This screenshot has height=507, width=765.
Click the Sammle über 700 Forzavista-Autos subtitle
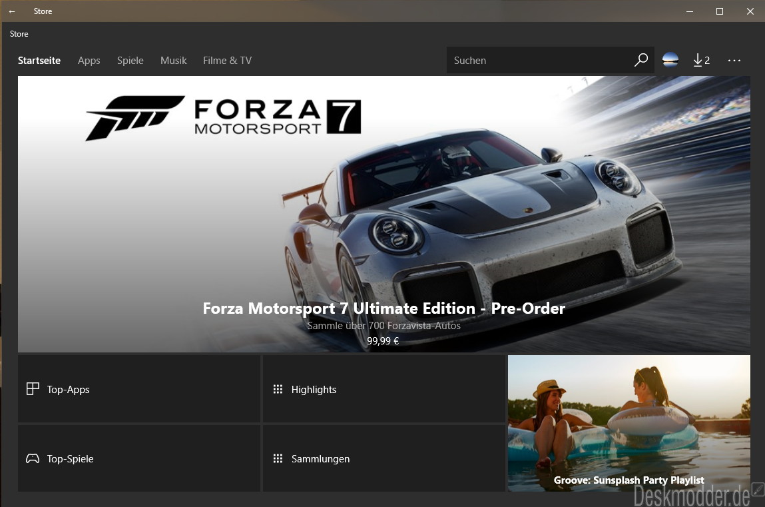click(x=384, y=326)
